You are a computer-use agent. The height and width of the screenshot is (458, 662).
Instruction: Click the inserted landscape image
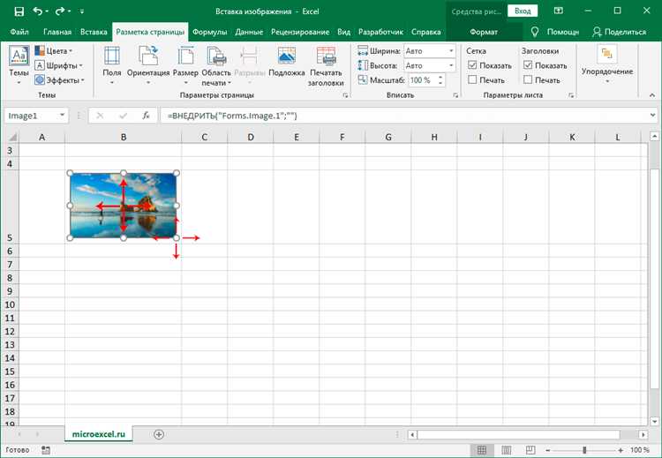[x=124, y=205]
